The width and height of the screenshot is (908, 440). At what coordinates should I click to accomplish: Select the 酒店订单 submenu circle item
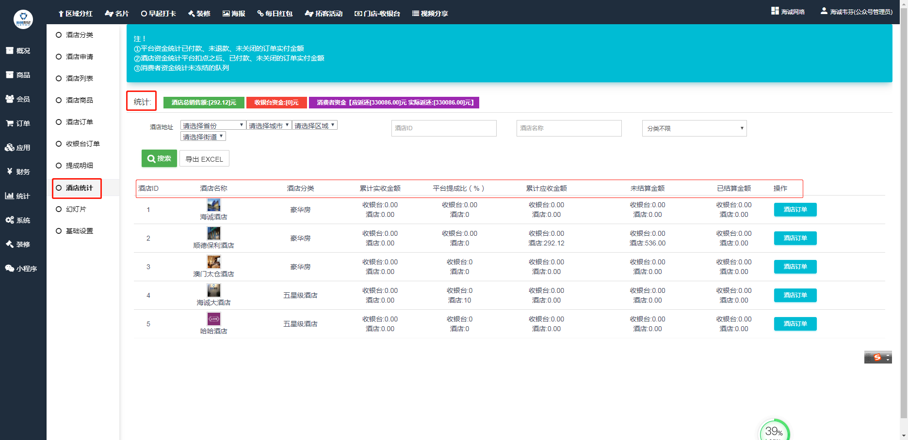(59, 122)
